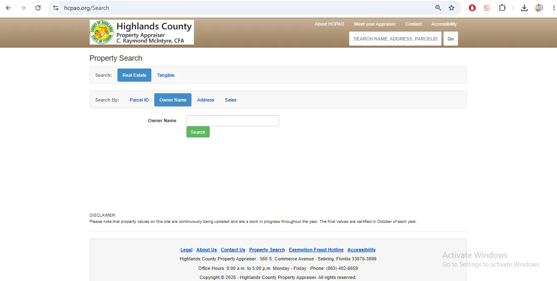Open About HCPAO in header
This screenshot has width=557, height=281.
tap(329, 24)
